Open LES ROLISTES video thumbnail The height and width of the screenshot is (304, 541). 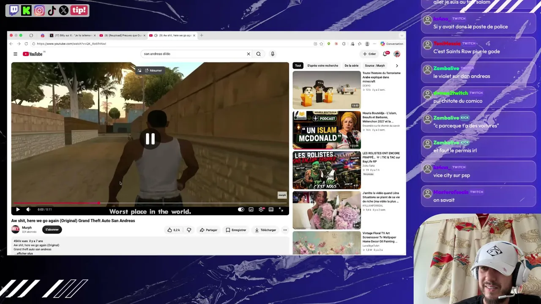[x=327, y=170]
